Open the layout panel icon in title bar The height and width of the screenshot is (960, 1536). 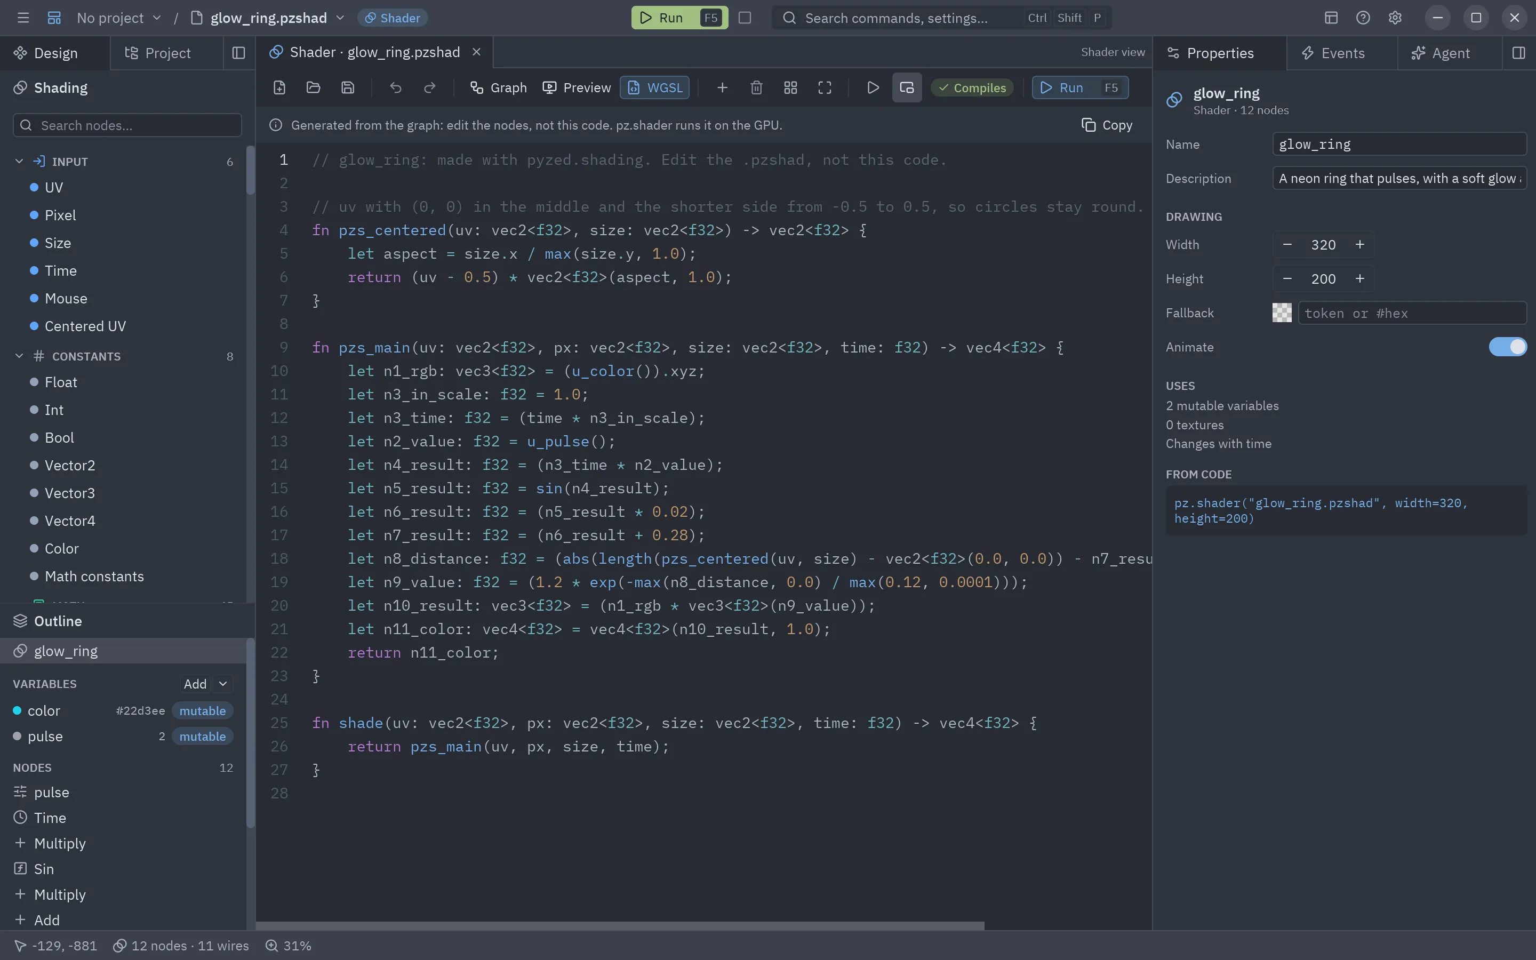pyautogui.click(x=1331, y=18)
